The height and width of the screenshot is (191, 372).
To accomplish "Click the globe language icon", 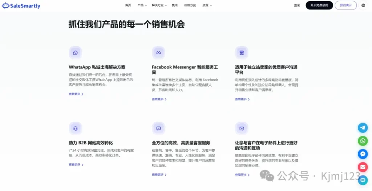I will pyautogui.click(x=363, y=5).
